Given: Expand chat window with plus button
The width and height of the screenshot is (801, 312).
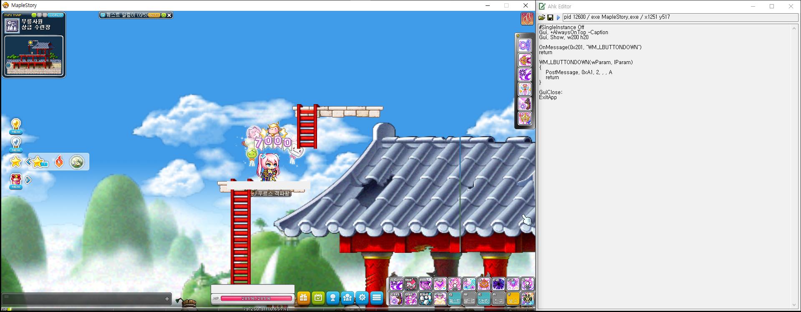Looking at the screenshot, I should 167,299.
